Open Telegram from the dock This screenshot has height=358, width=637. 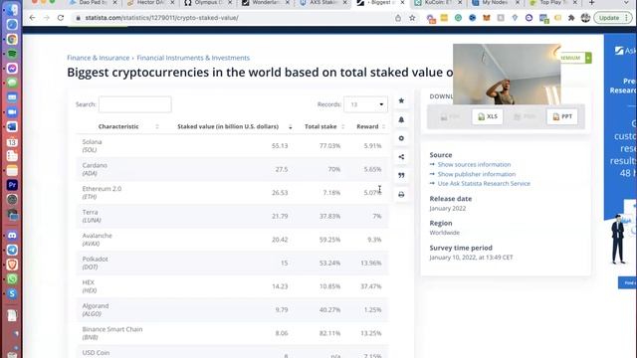click(12, 250)
